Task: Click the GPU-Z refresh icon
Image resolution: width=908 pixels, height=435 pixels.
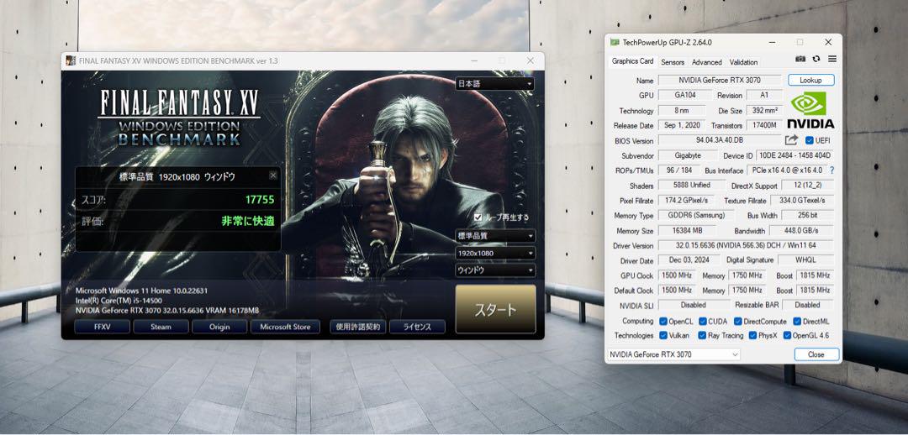Action: pos(816,59)
